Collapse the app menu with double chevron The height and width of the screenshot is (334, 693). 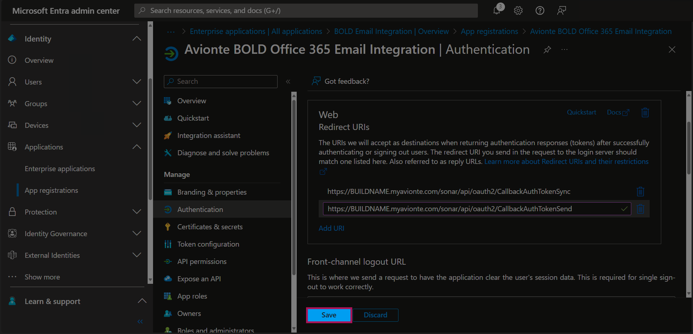288,82
